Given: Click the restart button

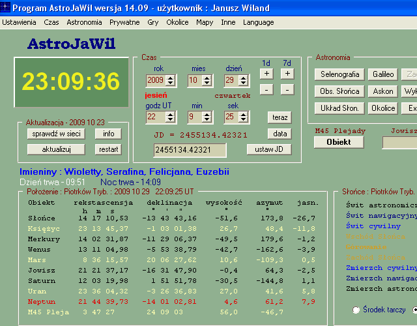Looking at the screenshot, I should point(109,149).
